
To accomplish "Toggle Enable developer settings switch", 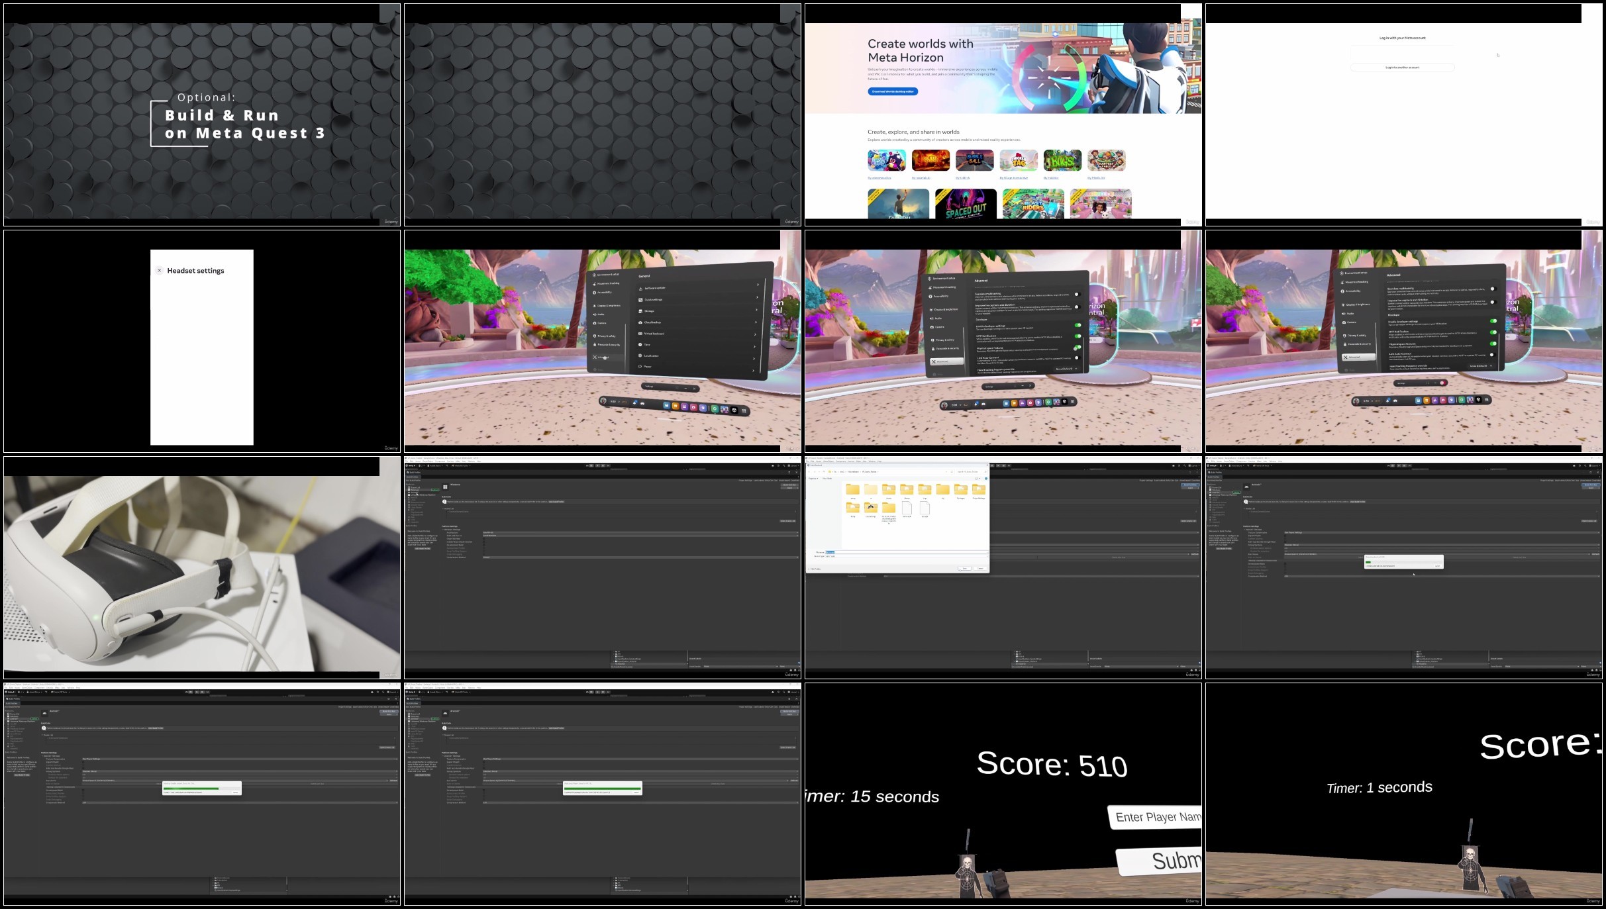I will (x=1078, y=325).
